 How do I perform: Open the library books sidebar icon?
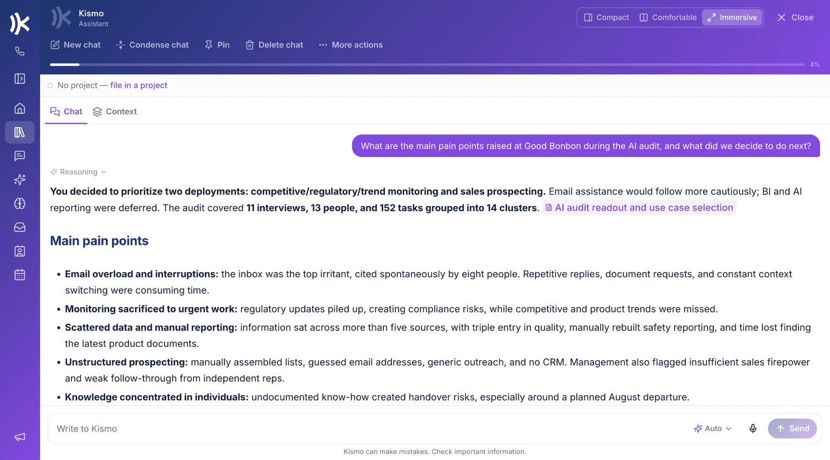(20, 132)
